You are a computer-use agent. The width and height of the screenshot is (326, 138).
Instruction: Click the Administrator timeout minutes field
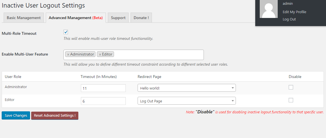(x=103, y=88)
